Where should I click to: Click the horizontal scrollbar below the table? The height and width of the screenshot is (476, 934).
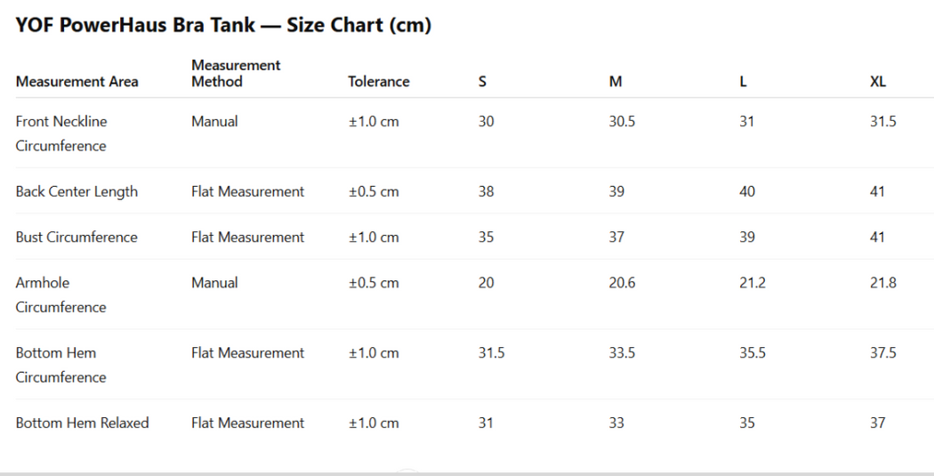(x=467, y=472)
